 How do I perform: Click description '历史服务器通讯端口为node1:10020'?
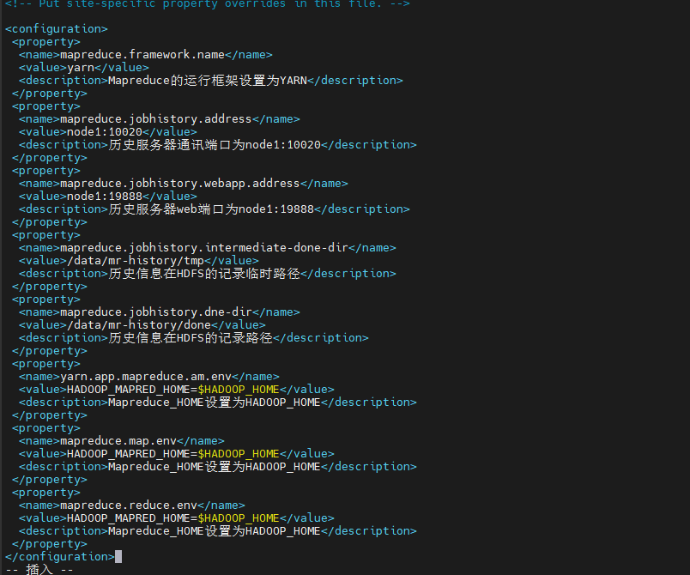[x=215, y=145]
